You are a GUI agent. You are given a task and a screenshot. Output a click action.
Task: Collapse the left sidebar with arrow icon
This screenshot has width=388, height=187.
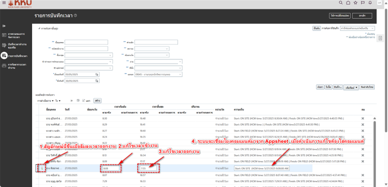point(4,26)
